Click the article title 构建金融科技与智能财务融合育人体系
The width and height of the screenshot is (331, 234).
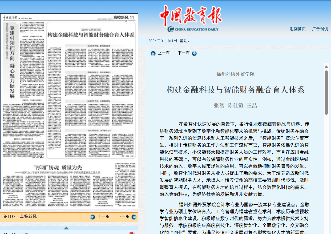(x=235, y=90)
